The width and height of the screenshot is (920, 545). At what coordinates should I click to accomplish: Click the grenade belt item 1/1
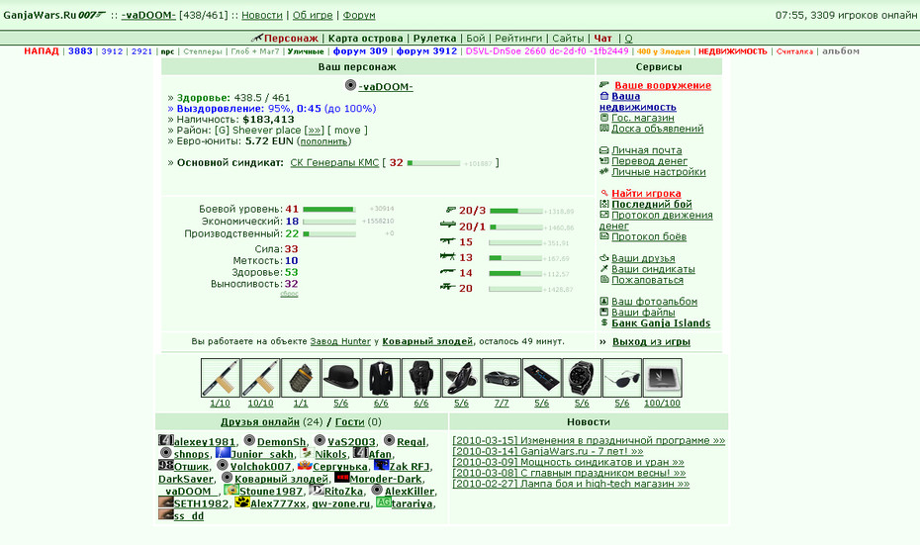301,379
